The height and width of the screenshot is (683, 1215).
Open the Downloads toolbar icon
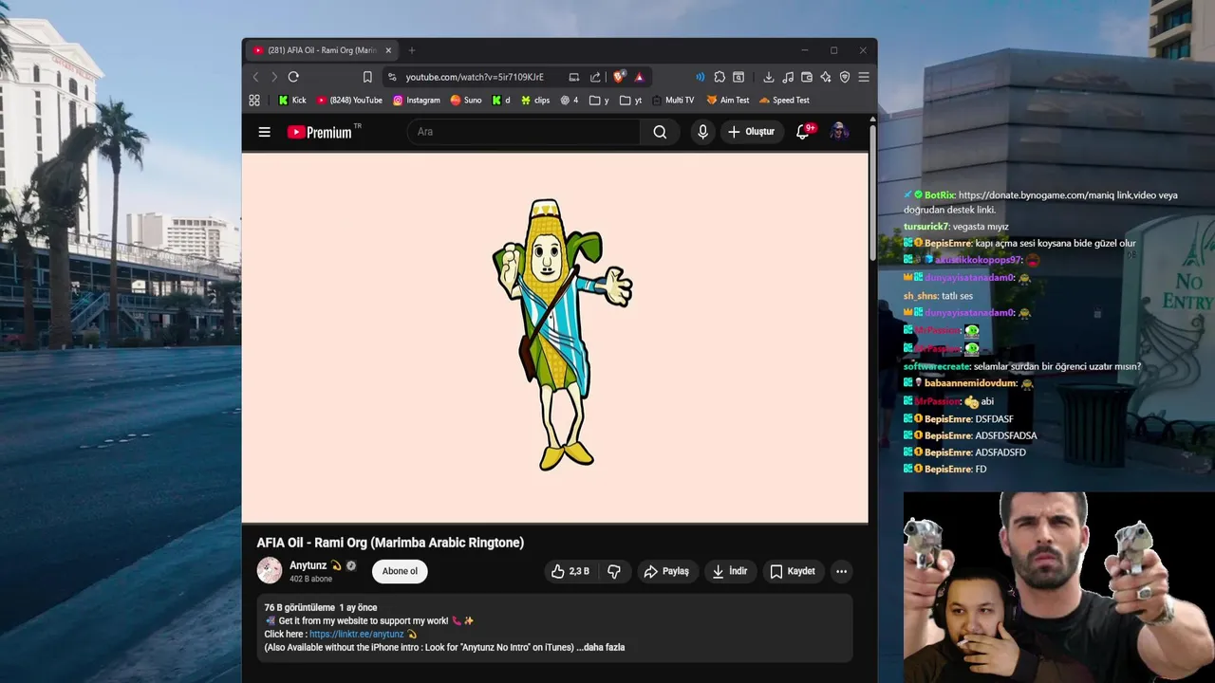[x=769, y=77]
